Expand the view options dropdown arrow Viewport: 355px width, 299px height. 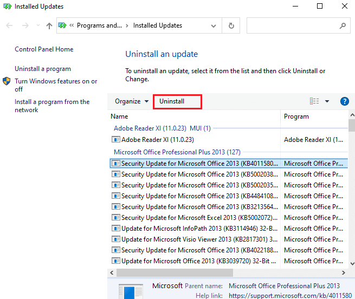tap(327, 101)
